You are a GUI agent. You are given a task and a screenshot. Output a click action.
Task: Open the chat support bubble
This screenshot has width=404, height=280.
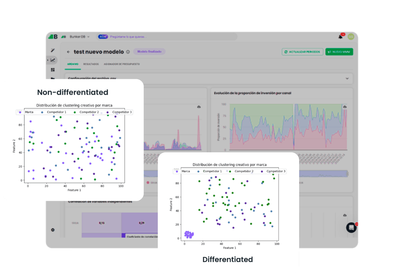point(351,227)
